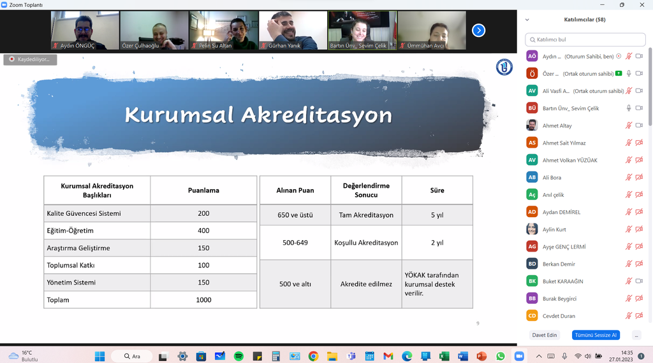
Task: Toggle Buket KARAAĞIN's camera icon
Action: coord(640,281)
